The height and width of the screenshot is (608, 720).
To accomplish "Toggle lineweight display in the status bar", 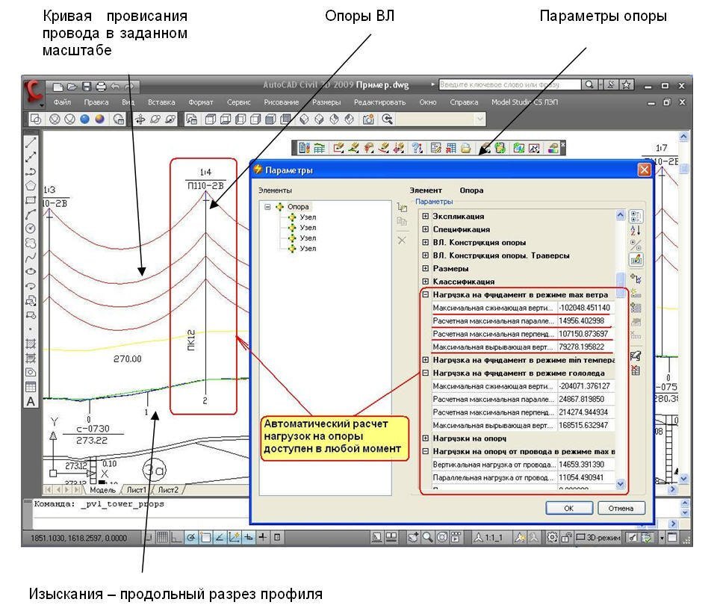I will (x=263, y=537).
